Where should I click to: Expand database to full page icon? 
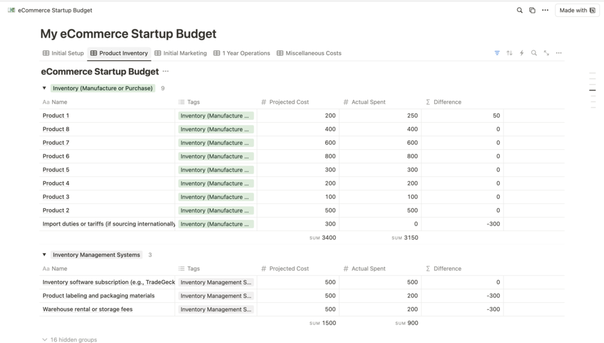click(x=546, y=53)
